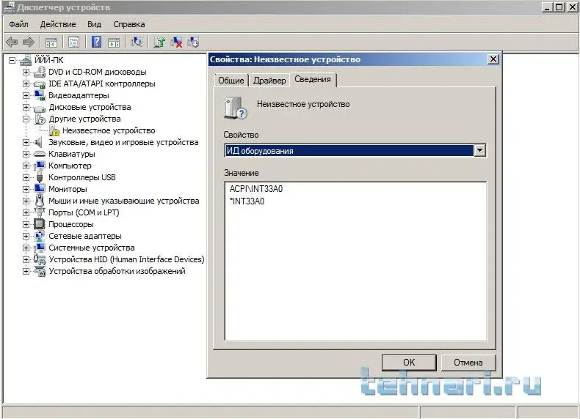Click the ЙЙЙ-ПК computer root icon
Viewport: 580px width, 419px height.
pos(26,60)
